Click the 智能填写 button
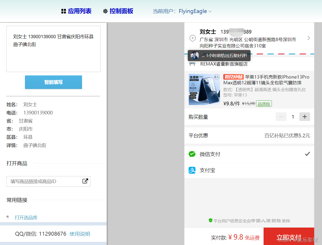The height and width of the screenshot is (245, 322). pyautogui.click(x=53, y=82)
